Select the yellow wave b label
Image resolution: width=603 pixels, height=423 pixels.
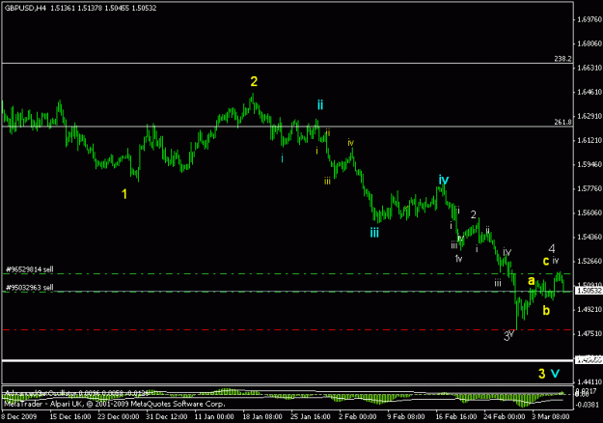click(546, 310)
